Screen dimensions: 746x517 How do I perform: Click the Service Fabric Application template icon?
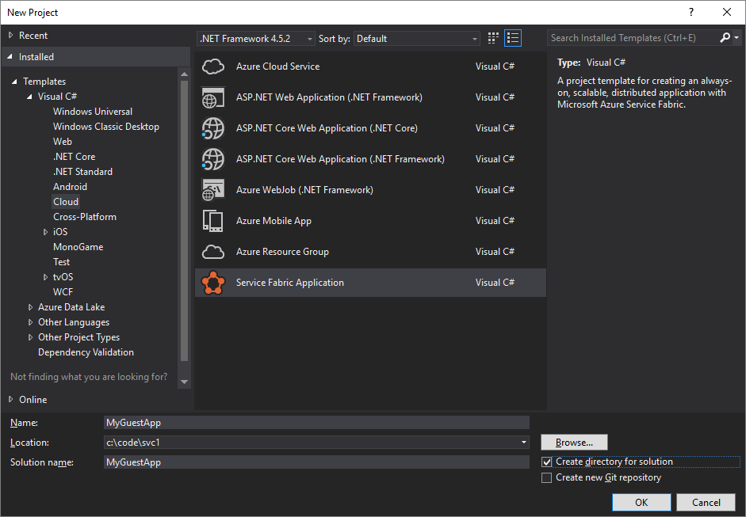(x=212, y=283)
